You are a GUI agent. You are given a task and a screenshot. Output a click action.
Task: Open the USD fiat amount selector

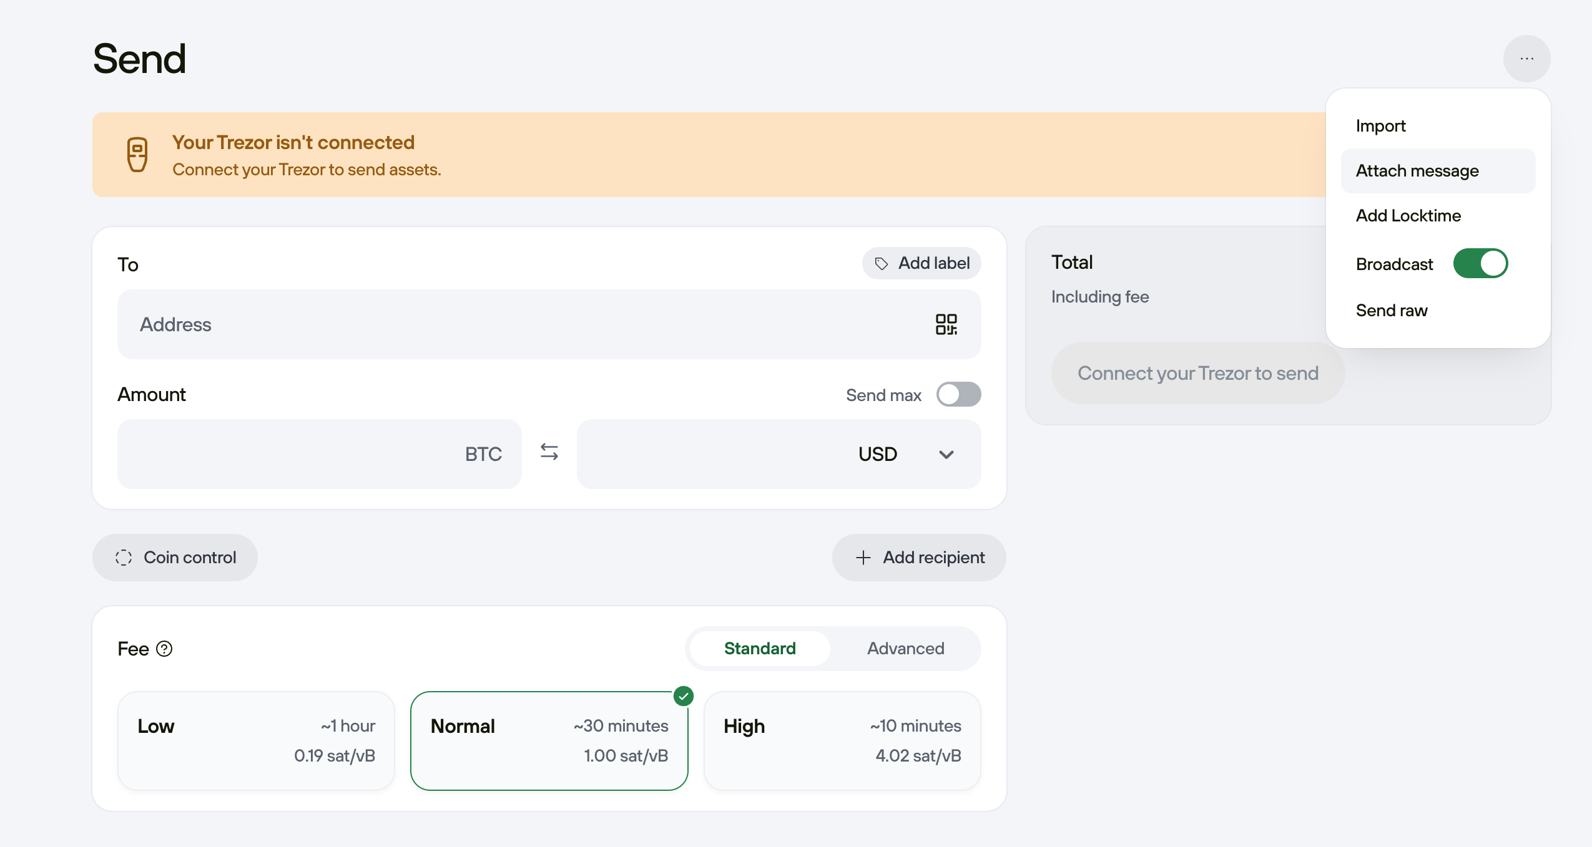877,454
